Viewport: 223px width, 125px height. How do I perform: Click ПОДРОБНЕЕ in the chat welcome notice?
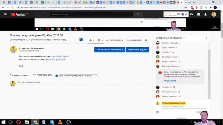[170, 81]
